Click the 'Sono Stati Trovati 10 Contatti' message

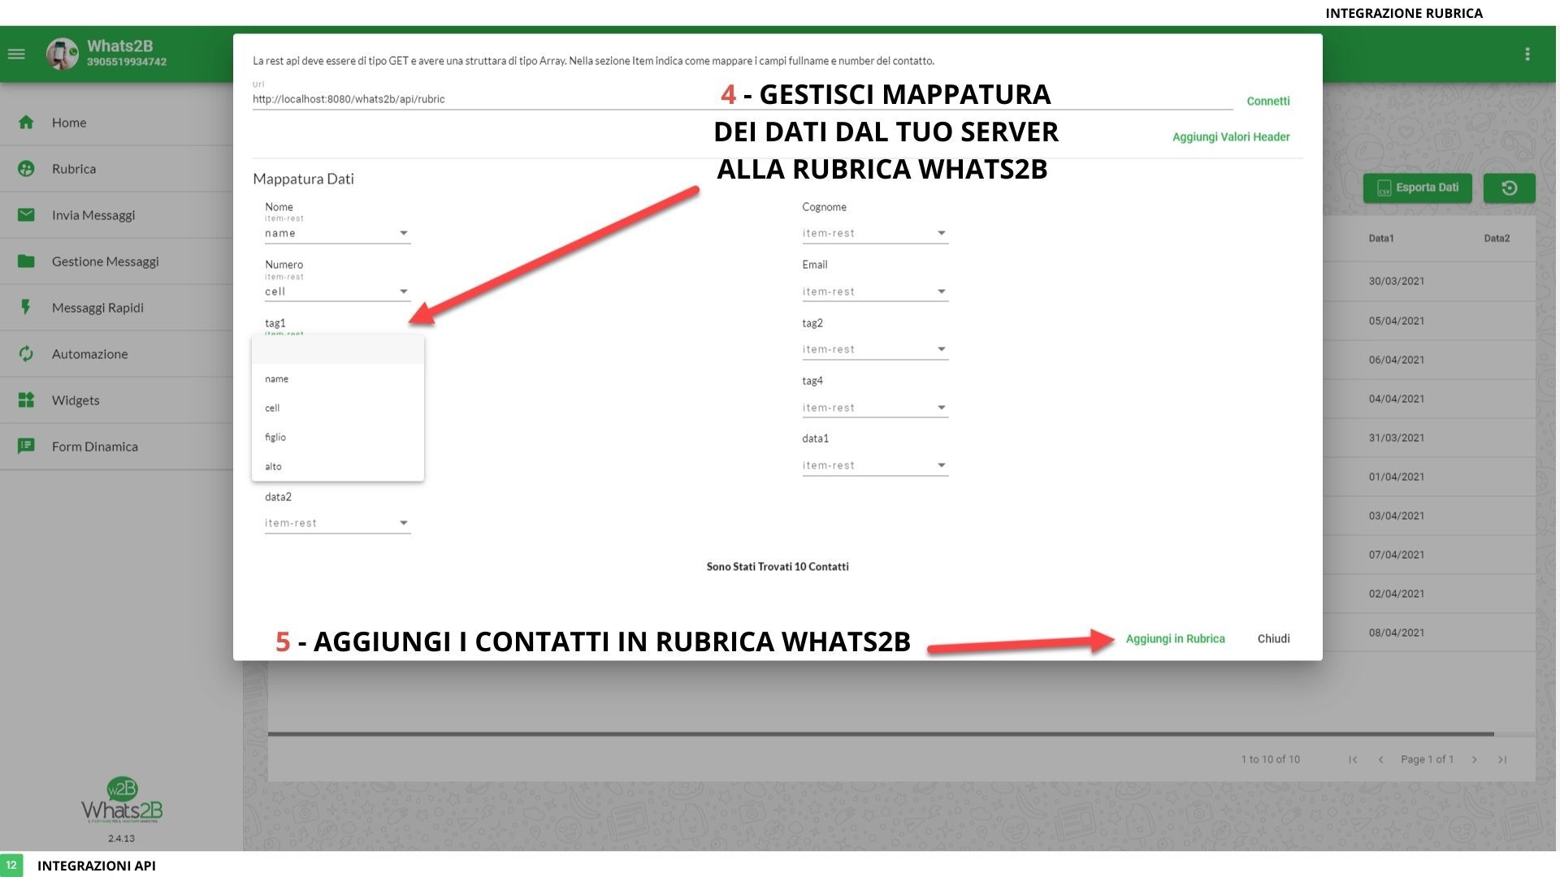point(778,567)
